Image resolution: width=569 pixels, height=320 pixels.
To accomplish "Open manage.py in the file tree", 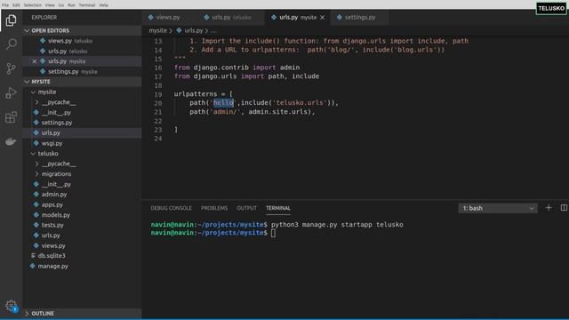I will click(x=53, y=267).
